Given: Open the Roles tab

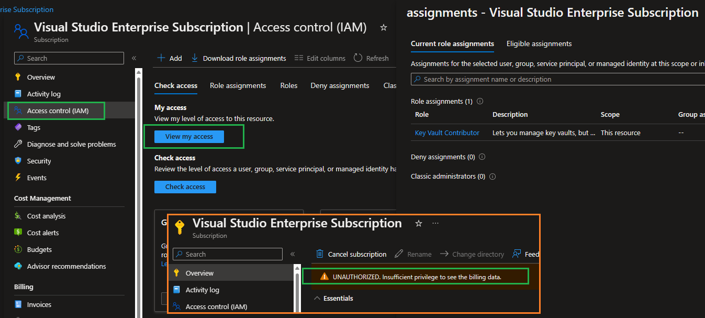Looking at the screenshot, I should click(x=288, y=85).
